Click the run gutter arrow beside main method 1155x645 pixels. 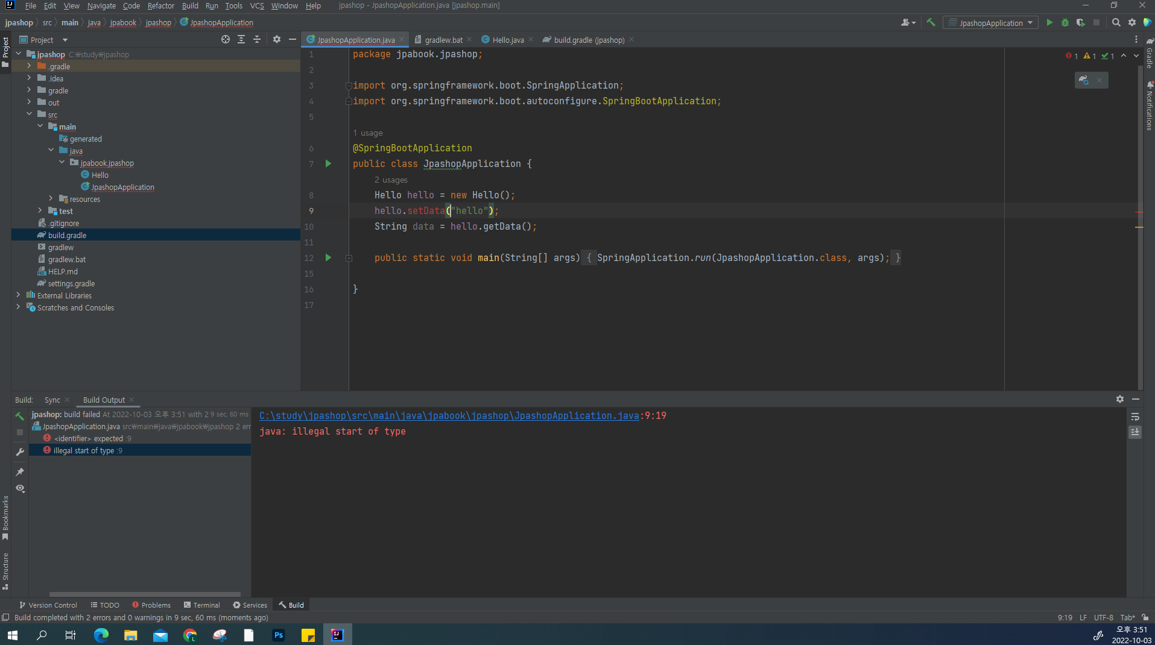click(x=328, y=257)
